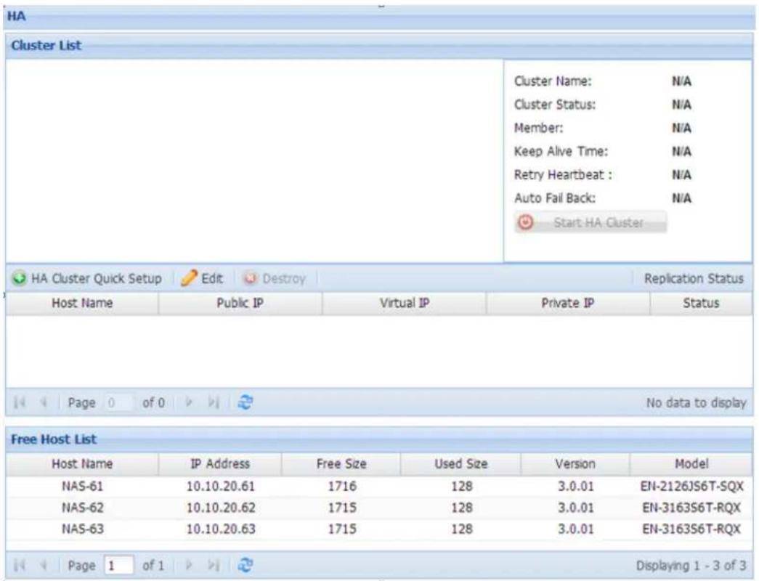Click 'No data to display' status text
Viewport: 759px width, 581px height.
pyautogui.click(x=696, y=403)
